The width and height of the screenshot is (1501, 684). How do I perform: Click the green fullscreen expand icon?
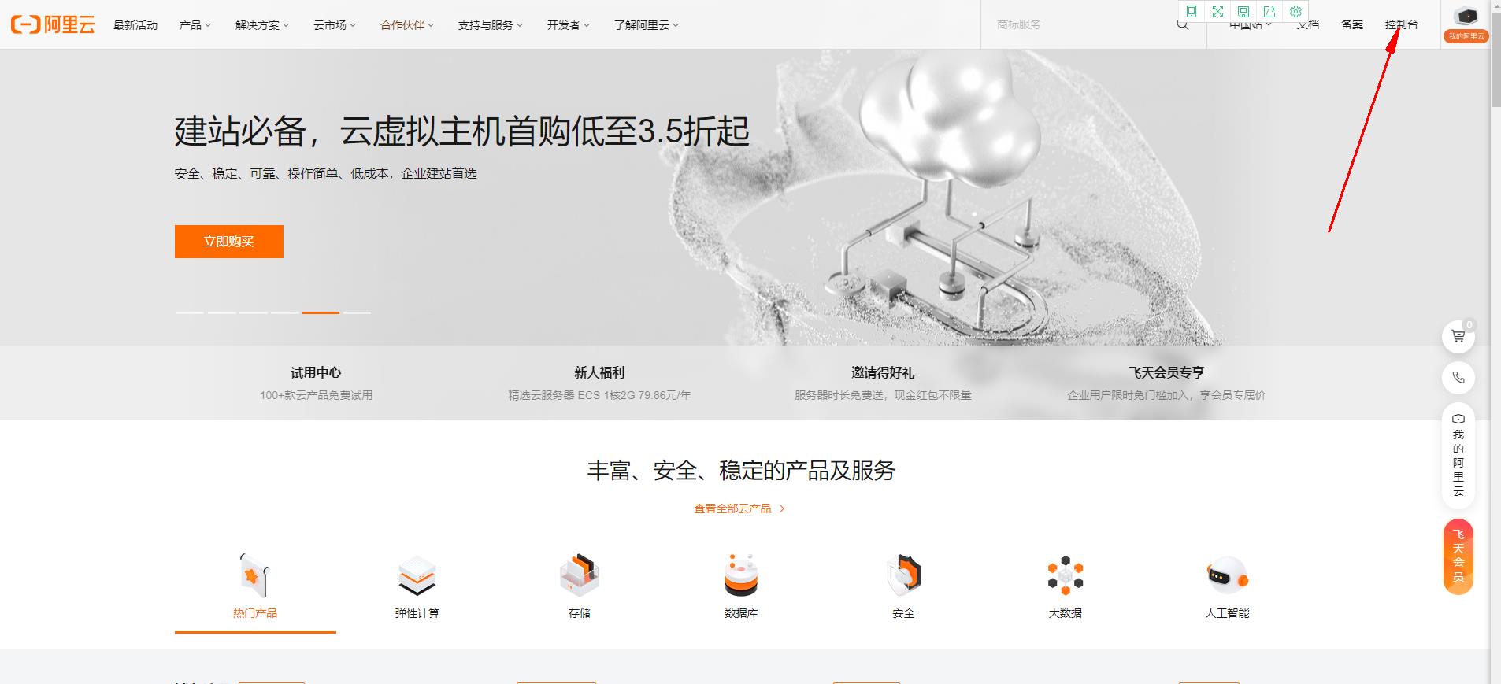coord(1217,11)
